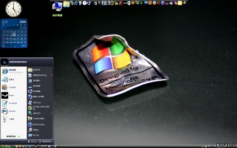
Task: Click the 開始 Start button on taskbar
Action: tap(7, 146)
